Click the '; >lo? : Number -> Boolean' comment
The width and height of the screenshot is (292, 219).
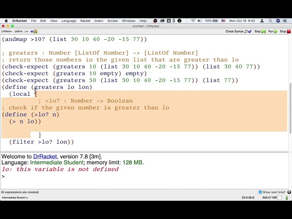[86, 101]
